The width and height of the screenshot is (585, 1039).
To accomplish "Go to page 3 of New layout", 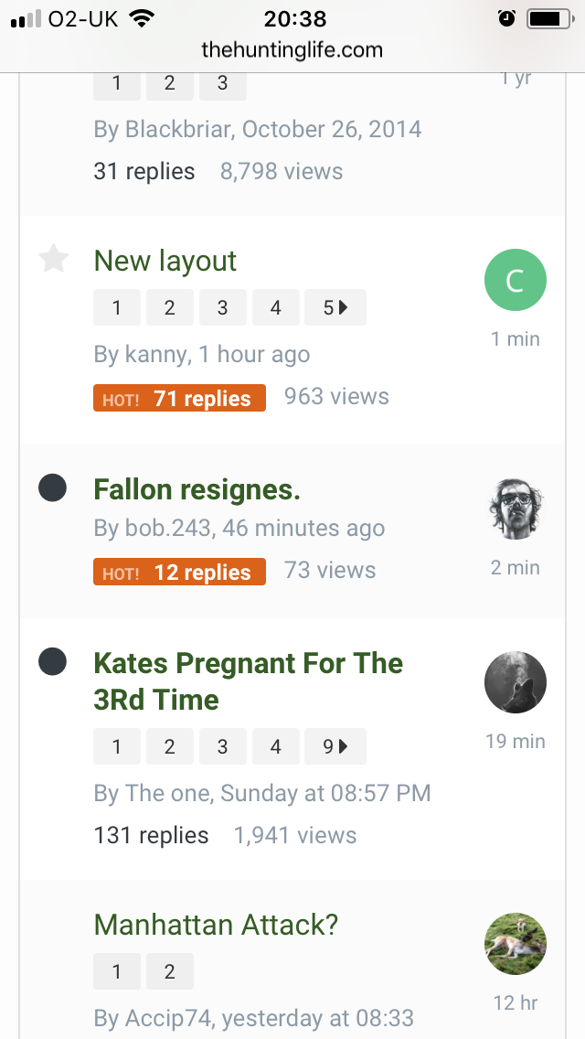I will tap(223, 307).
